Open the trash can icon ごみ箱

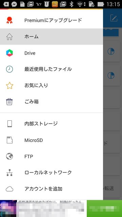[9, 102]
